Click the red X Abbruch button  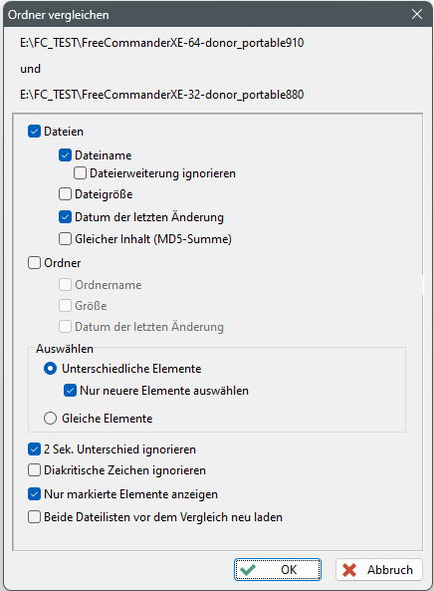pos(379,569)
